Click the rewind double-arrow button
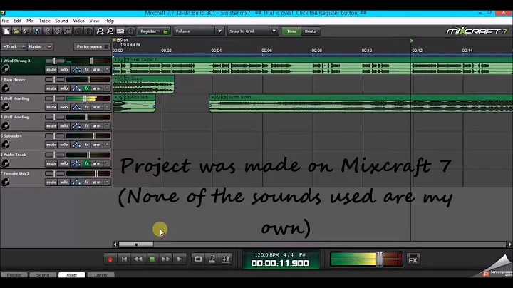Image resolution: width=513 pixels, height=288 pixels. click(138, 259)
